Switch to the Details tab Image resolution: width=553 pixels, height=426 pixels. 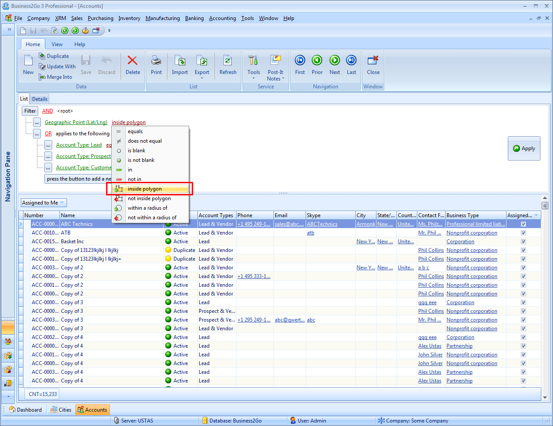click(40, 99)
